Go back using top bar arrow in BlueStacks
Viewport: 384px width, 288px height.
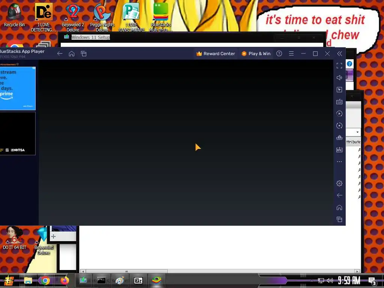click(60, 54)
